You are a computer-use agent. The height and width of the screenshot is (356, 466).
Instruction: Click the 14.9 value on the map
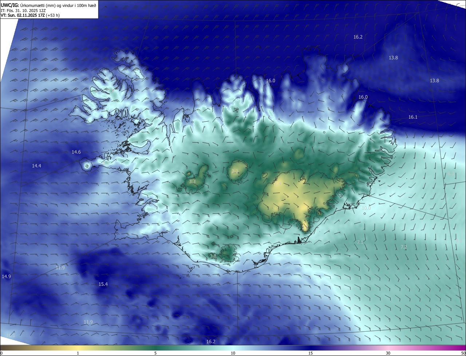[6, 276]
